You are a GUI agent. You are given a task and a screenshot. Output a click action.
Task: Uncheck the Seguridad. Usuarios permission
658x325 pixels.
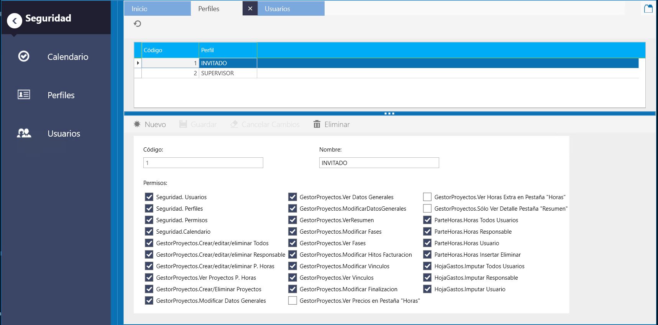coord(149,197)
